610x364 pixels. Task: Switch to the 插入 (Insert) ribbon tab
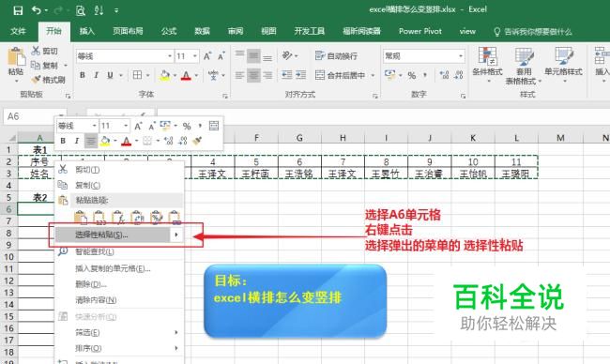pos(86,32)
